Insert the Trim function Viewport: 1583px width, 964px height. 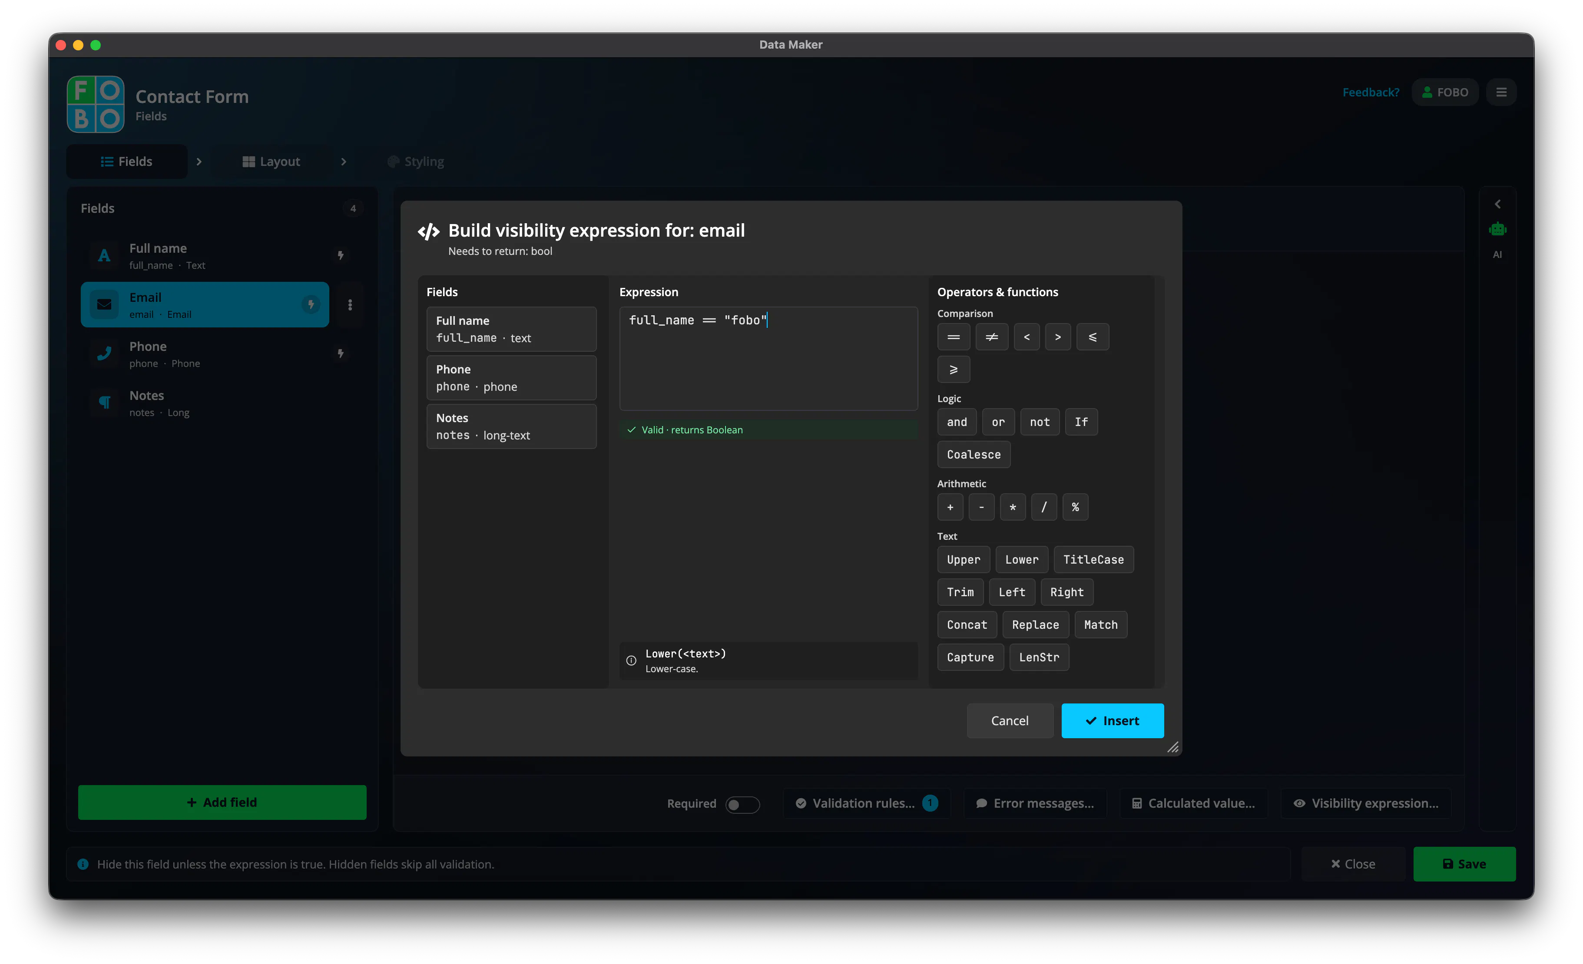(x=960, y=592)
